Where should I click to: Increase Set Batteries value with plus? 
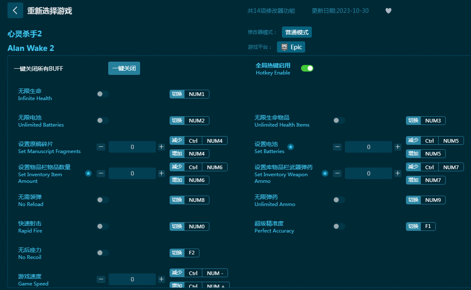[x=398, y=147]
